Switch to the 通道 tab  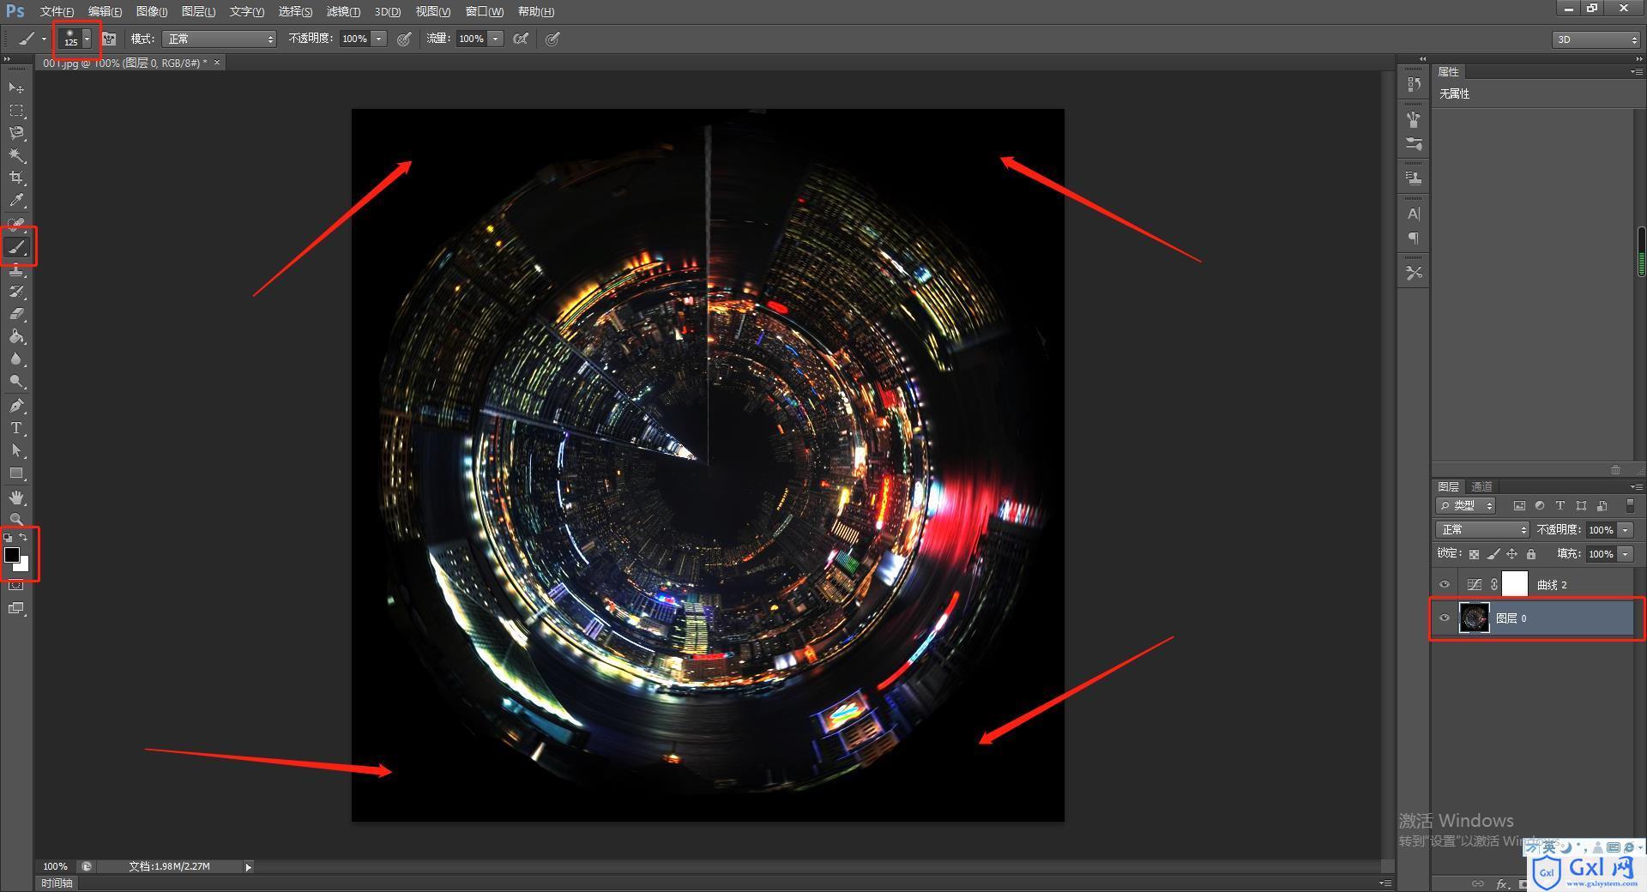coord(1481,486)
